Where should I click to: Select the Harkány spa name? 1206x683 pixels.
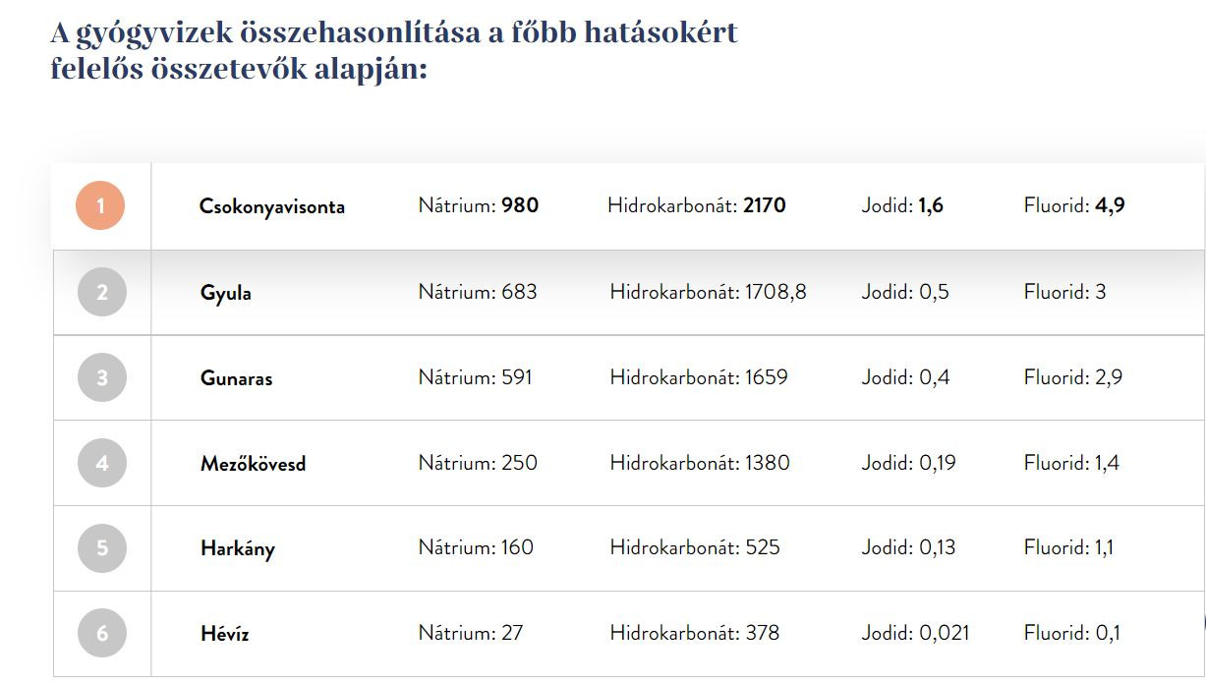[238, 548]
